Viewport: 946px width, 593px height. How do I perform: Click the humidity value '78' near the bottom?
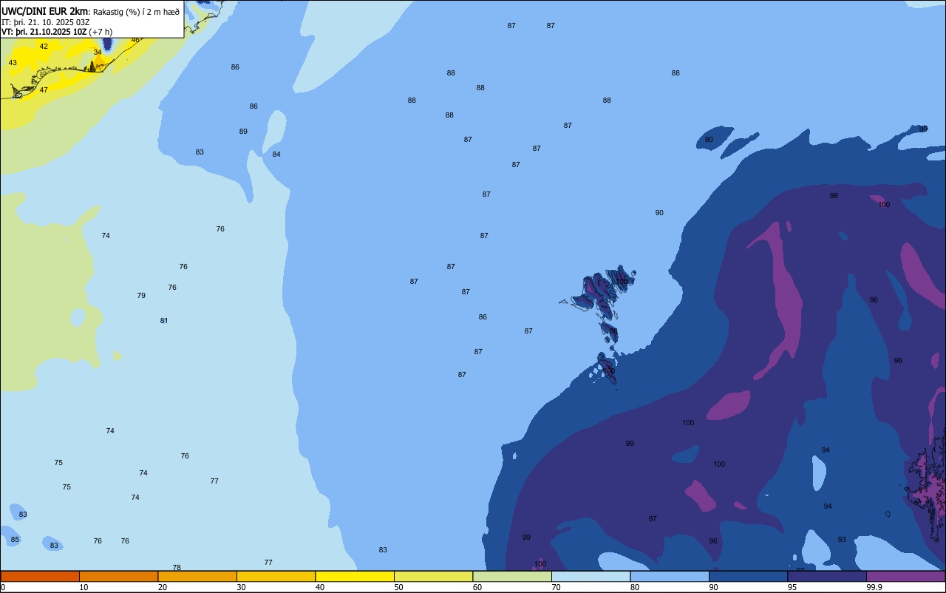click(177, 568)
